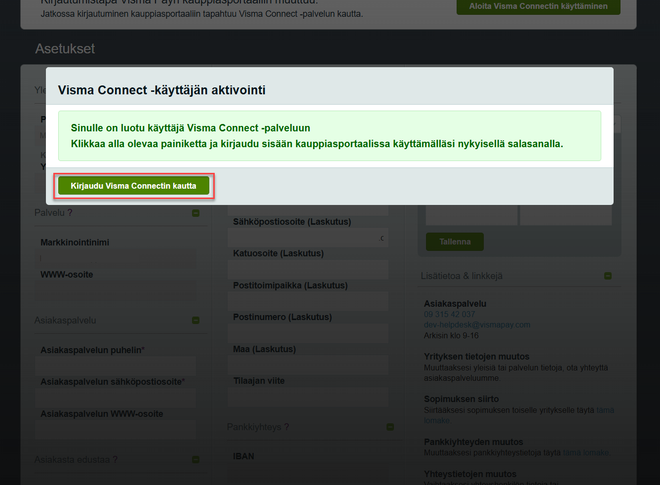Focus the Sähköpostiosoite (Laskutus) field
This screenshot has width=660, height=485.
308,238
